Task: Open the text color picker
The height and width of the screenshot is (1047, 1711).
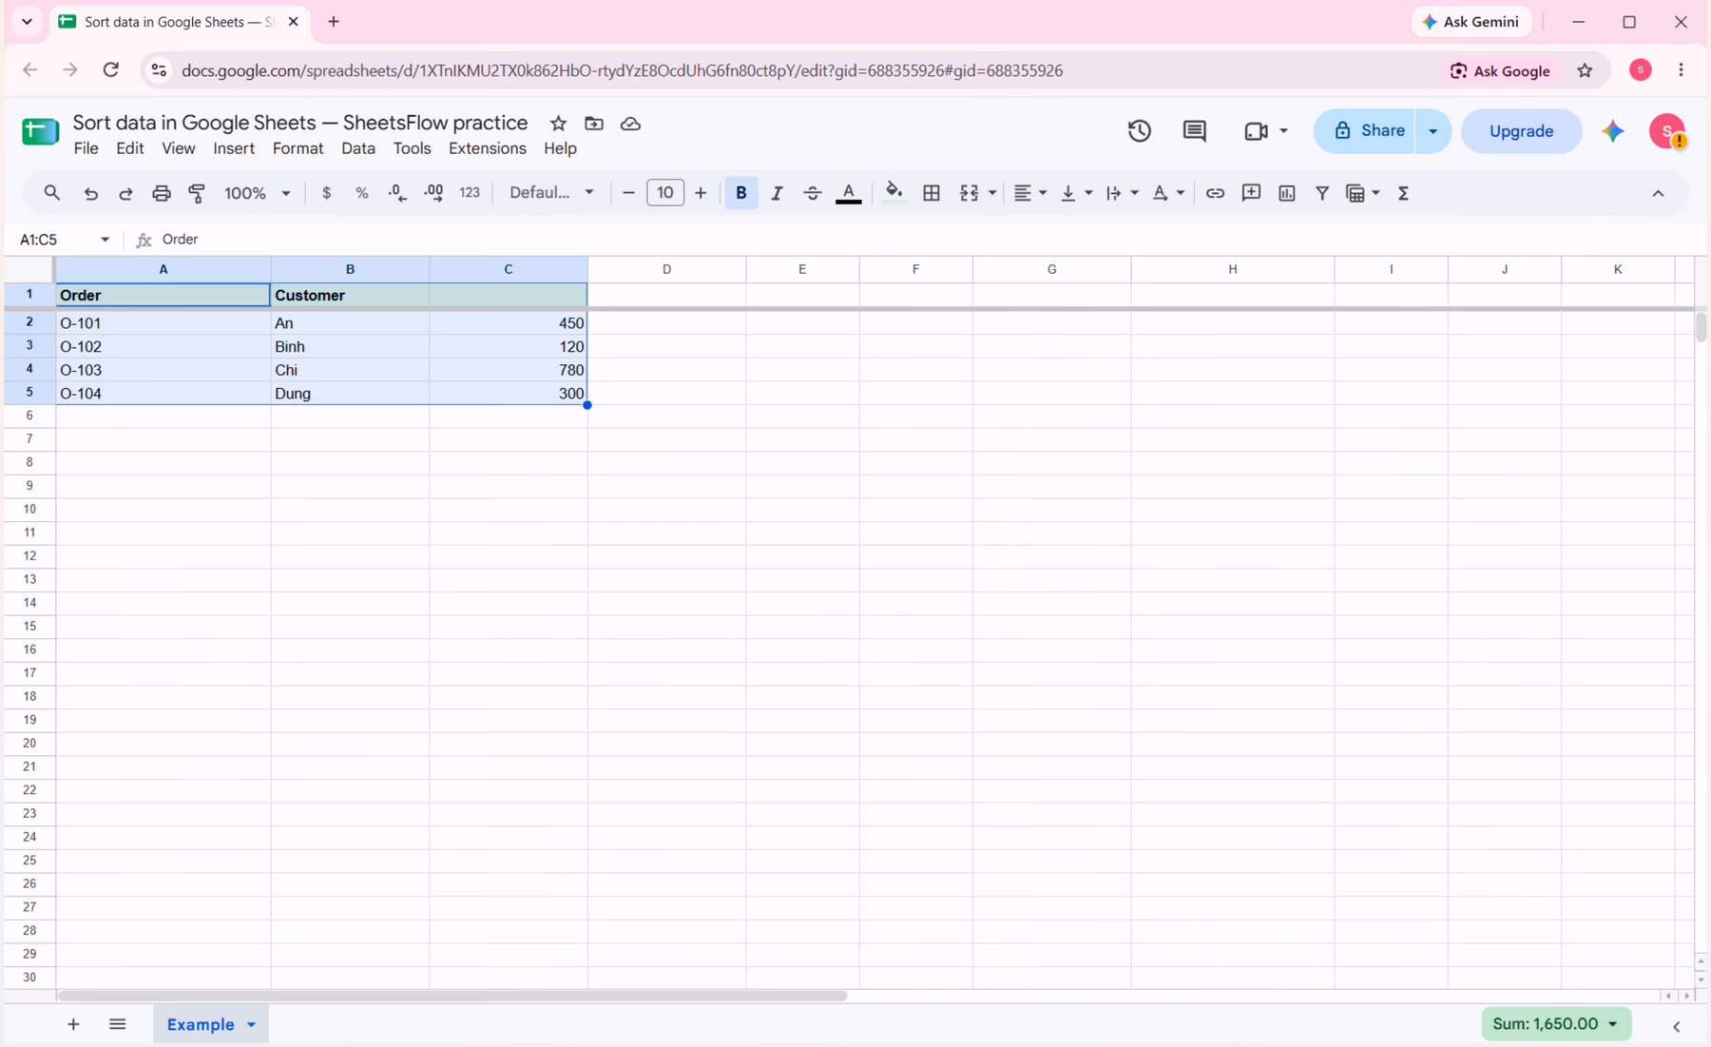Action: tap(849, 193)
